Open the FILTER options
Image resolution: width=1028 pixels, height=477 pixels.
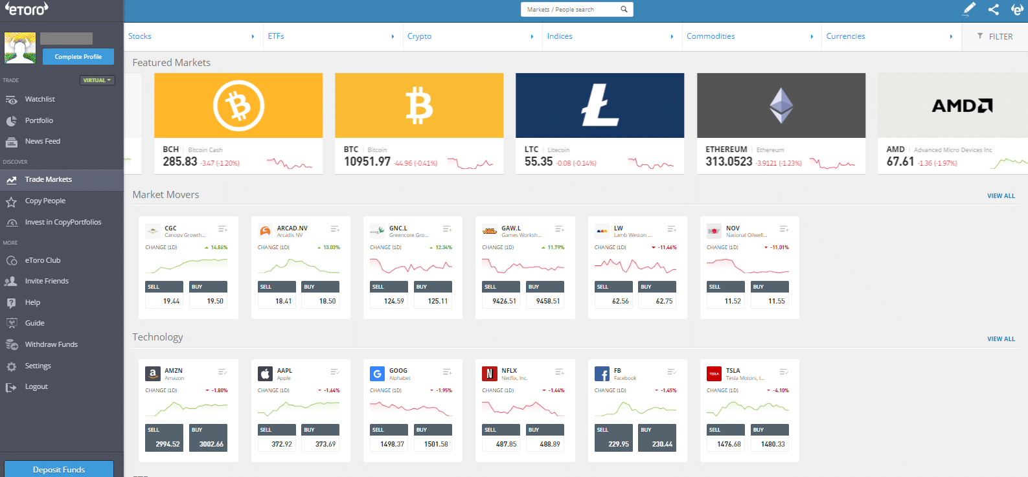pos(994,37)
